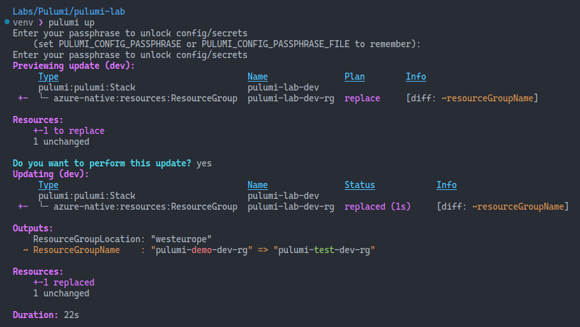The image size is (580, 327).
Task: Click '+-1 to replace' summary line
Action: [69, 131]
